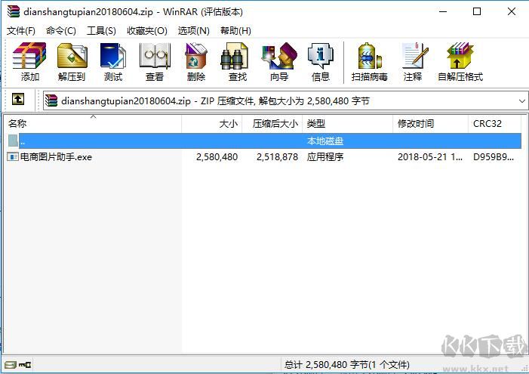
Task: Run the 测试 (Test) archive tool
Action: coord(113,62)
